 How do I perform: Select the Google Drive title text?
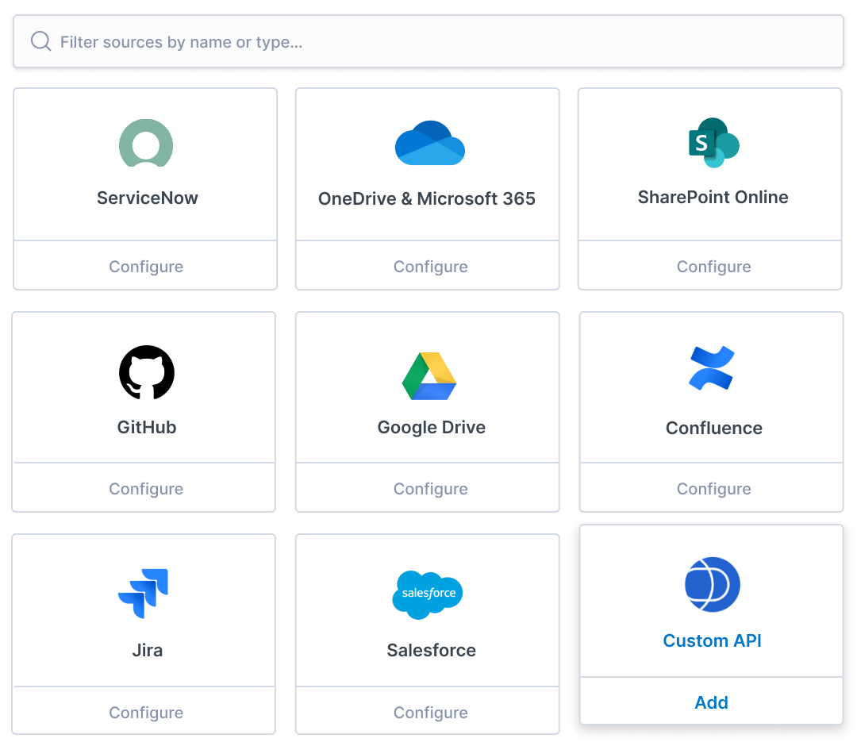[x=431, y=427]
